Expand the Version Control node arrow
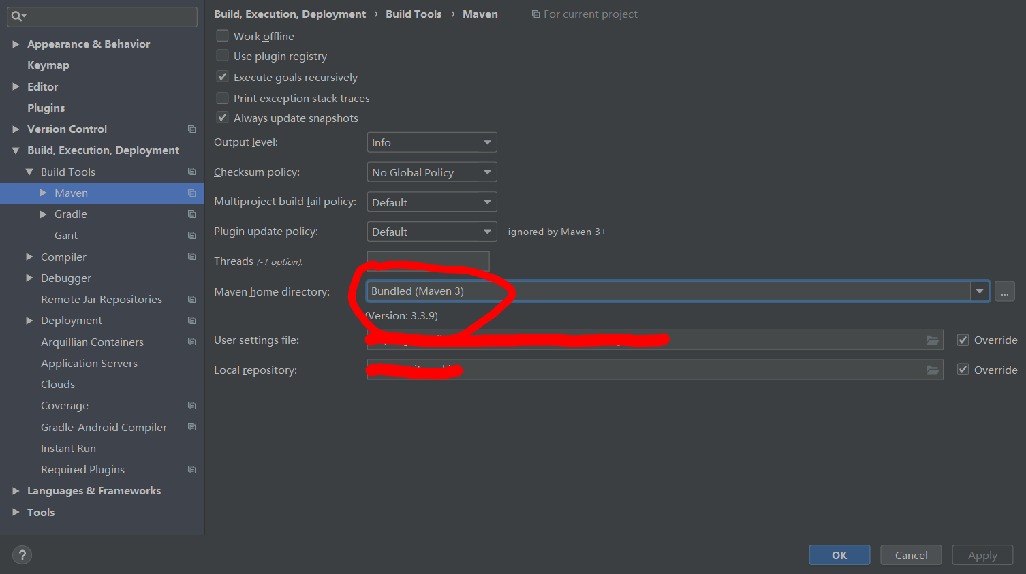1026x574 pixels. [16, 129]
